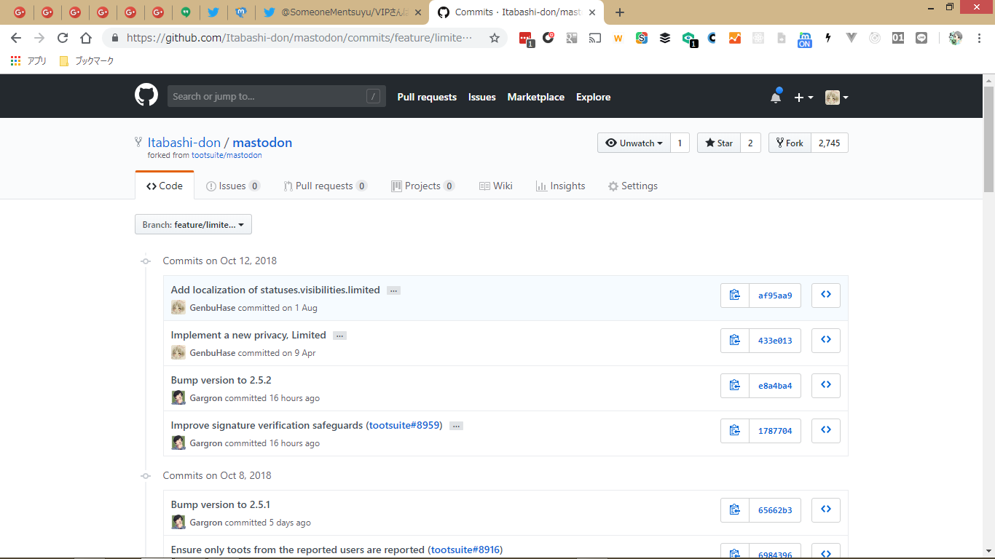The height and width of the screenshot is (559, 995).
Task: Copy full SHA for commit e8a4ba4
Action: tap(735, 386)
